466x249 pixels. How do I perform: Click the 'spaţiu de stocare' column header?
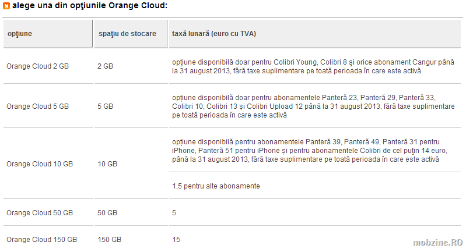[127, 34]
